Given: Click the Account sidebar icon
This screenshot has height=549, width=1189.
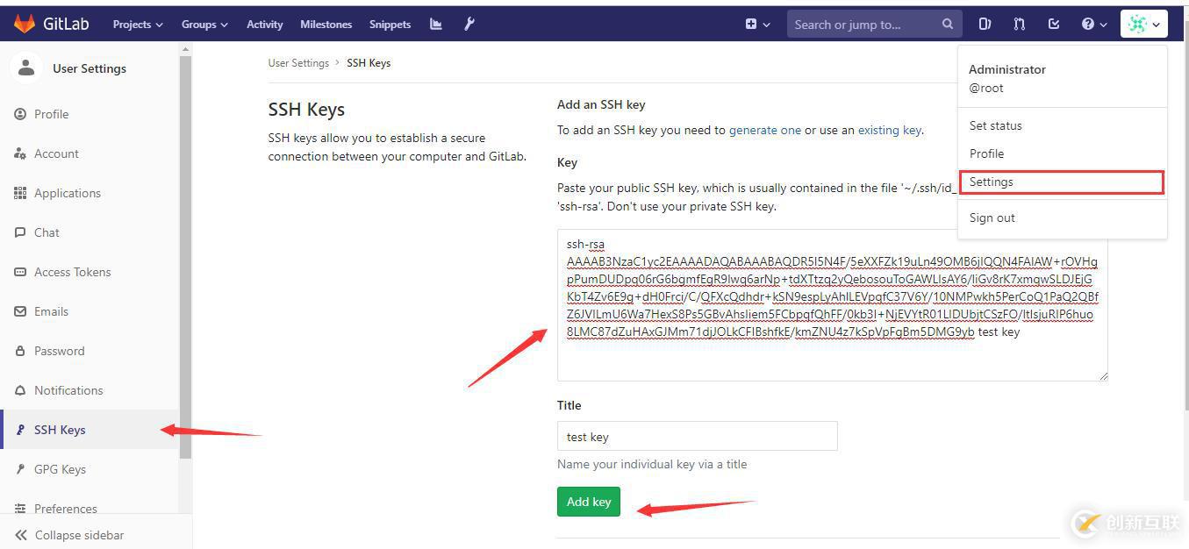Looking at the screenshot, I should [x=20, y=153].
